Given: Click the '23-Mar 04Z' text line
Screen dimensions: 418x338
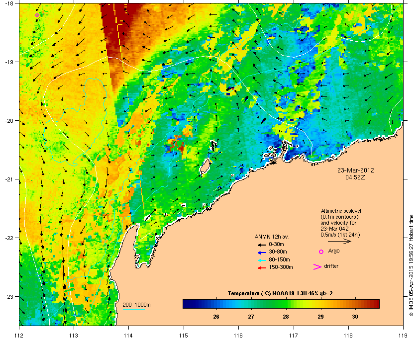Looking at the screenshot, I should 335,229.
